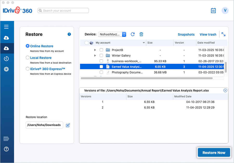Click the trash delete icon

(x=141, y=34)
